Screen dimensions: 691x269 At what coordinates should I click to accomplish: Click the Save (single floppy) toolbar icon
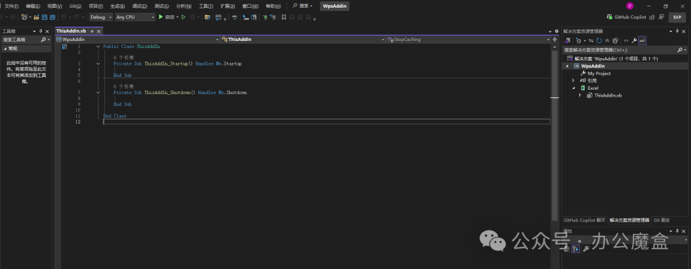(x=45, y=17)
